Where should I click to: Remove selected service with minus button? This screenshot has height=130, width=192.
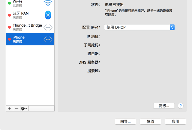[x=17, y=108]
